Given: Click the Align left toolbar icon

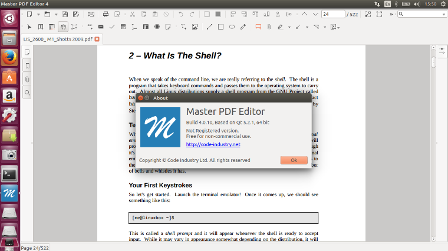Looking at the screenshot, I should [x=233, y=14].
